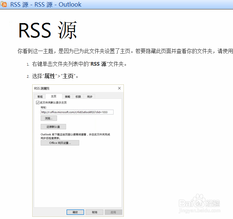Click the 地址 URL input field
Image resolution: width=233 pixels, height=219 pixels.
[x=77, y=112]
